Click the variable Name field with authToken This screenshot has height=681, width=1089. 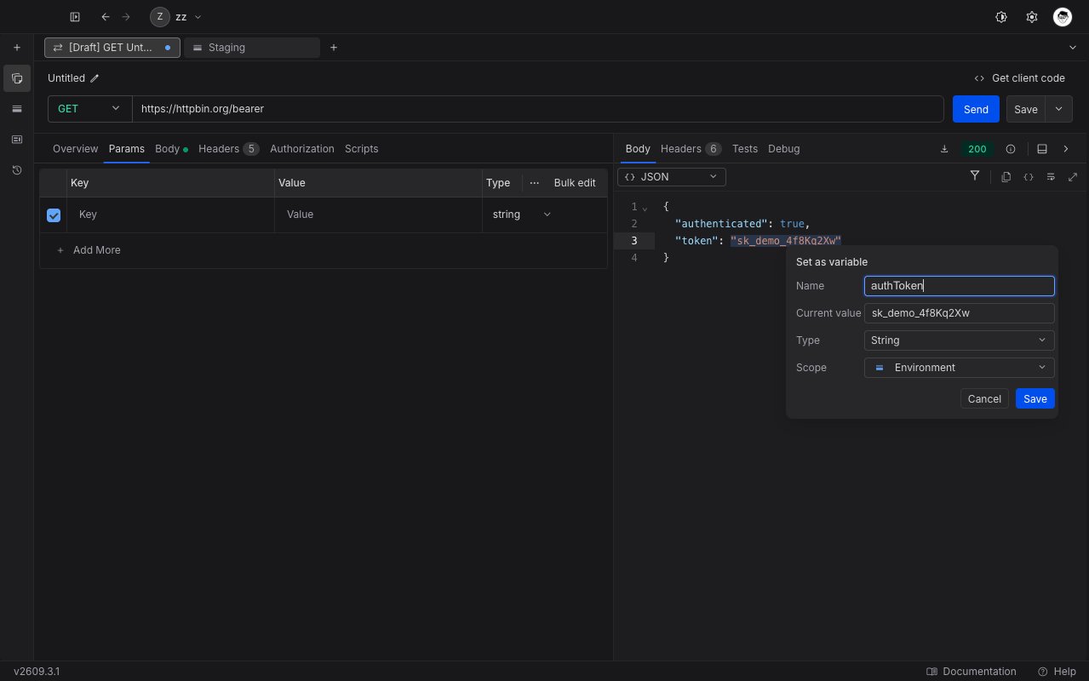coord(959,286)
